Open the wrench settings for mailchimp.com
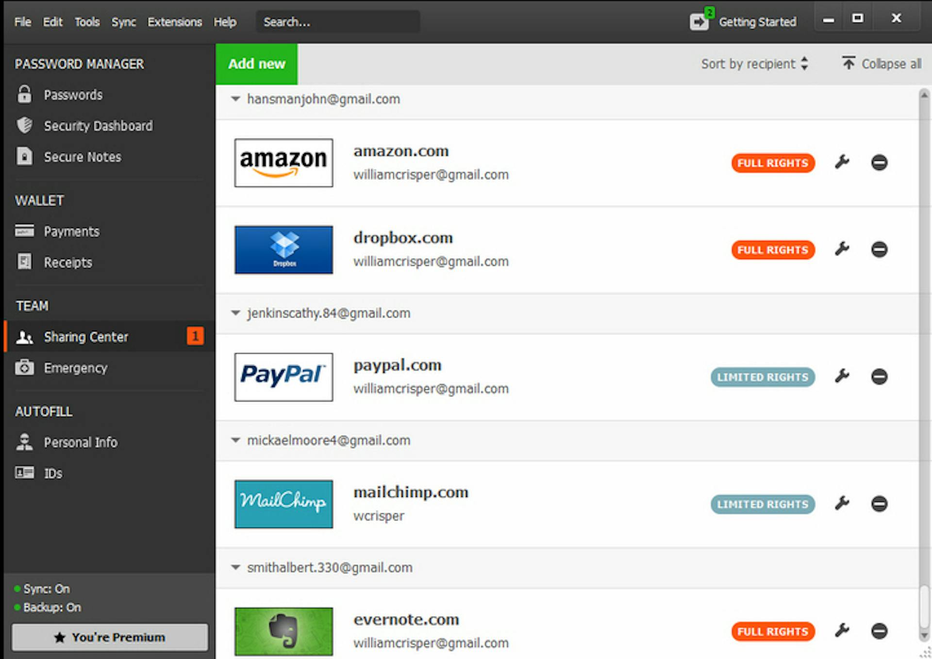 click(x=842, y=503)
